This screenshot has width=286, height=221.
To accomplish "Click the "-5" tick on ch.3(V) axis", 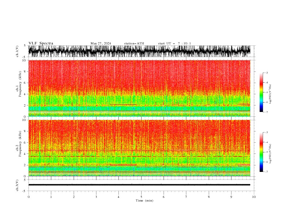I will click(24, 191).
